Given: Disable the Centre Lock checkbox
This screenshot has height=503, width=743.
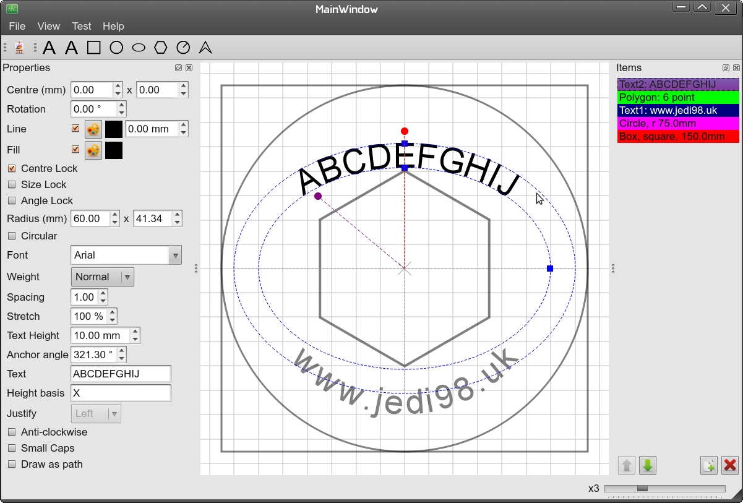Looking at the screenshot, I should (x=12, y=168).
